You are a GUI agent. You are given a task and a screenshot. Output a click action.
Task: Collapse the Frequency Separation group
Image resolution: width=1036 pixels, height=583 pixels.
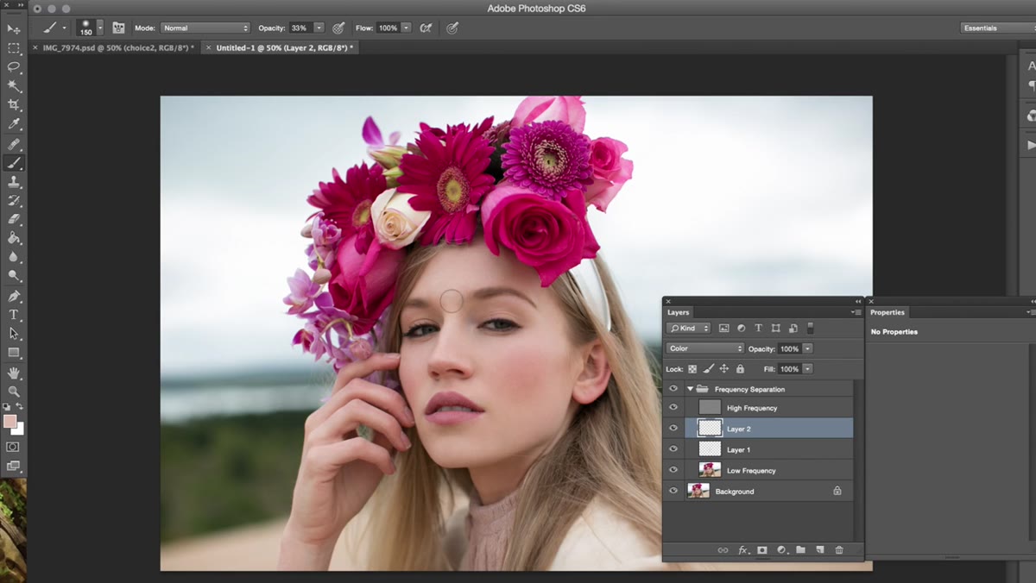click(690, 389)
